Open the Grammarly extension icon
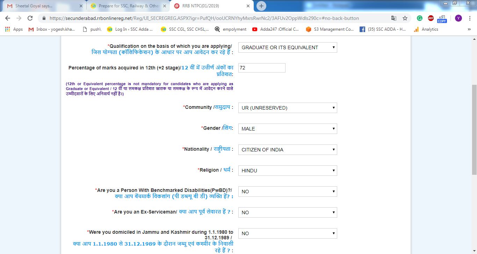This screenshot has height=254, width=477. coord(420,18)
